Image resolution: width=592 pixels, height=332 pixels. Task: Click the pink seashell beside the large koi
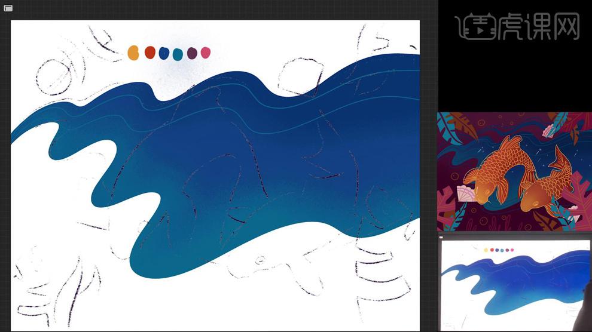466,193
